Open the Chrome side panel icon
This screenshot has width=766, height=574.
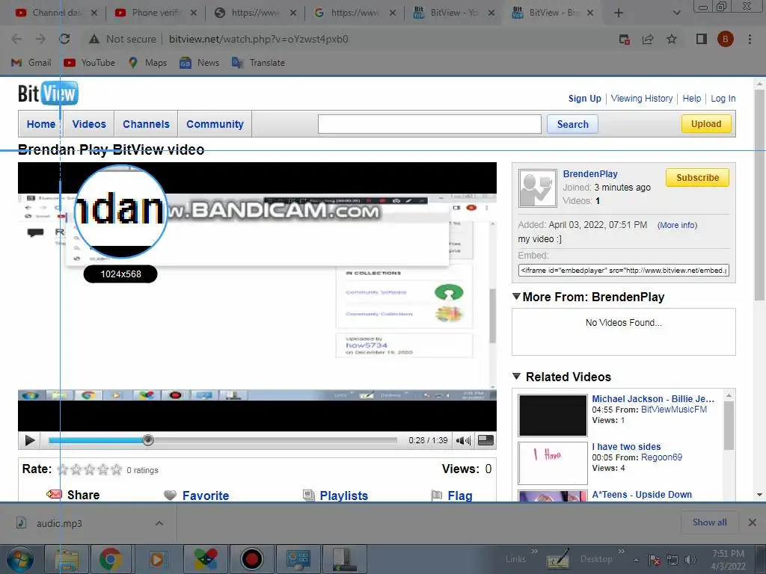(x=701, y=39)
